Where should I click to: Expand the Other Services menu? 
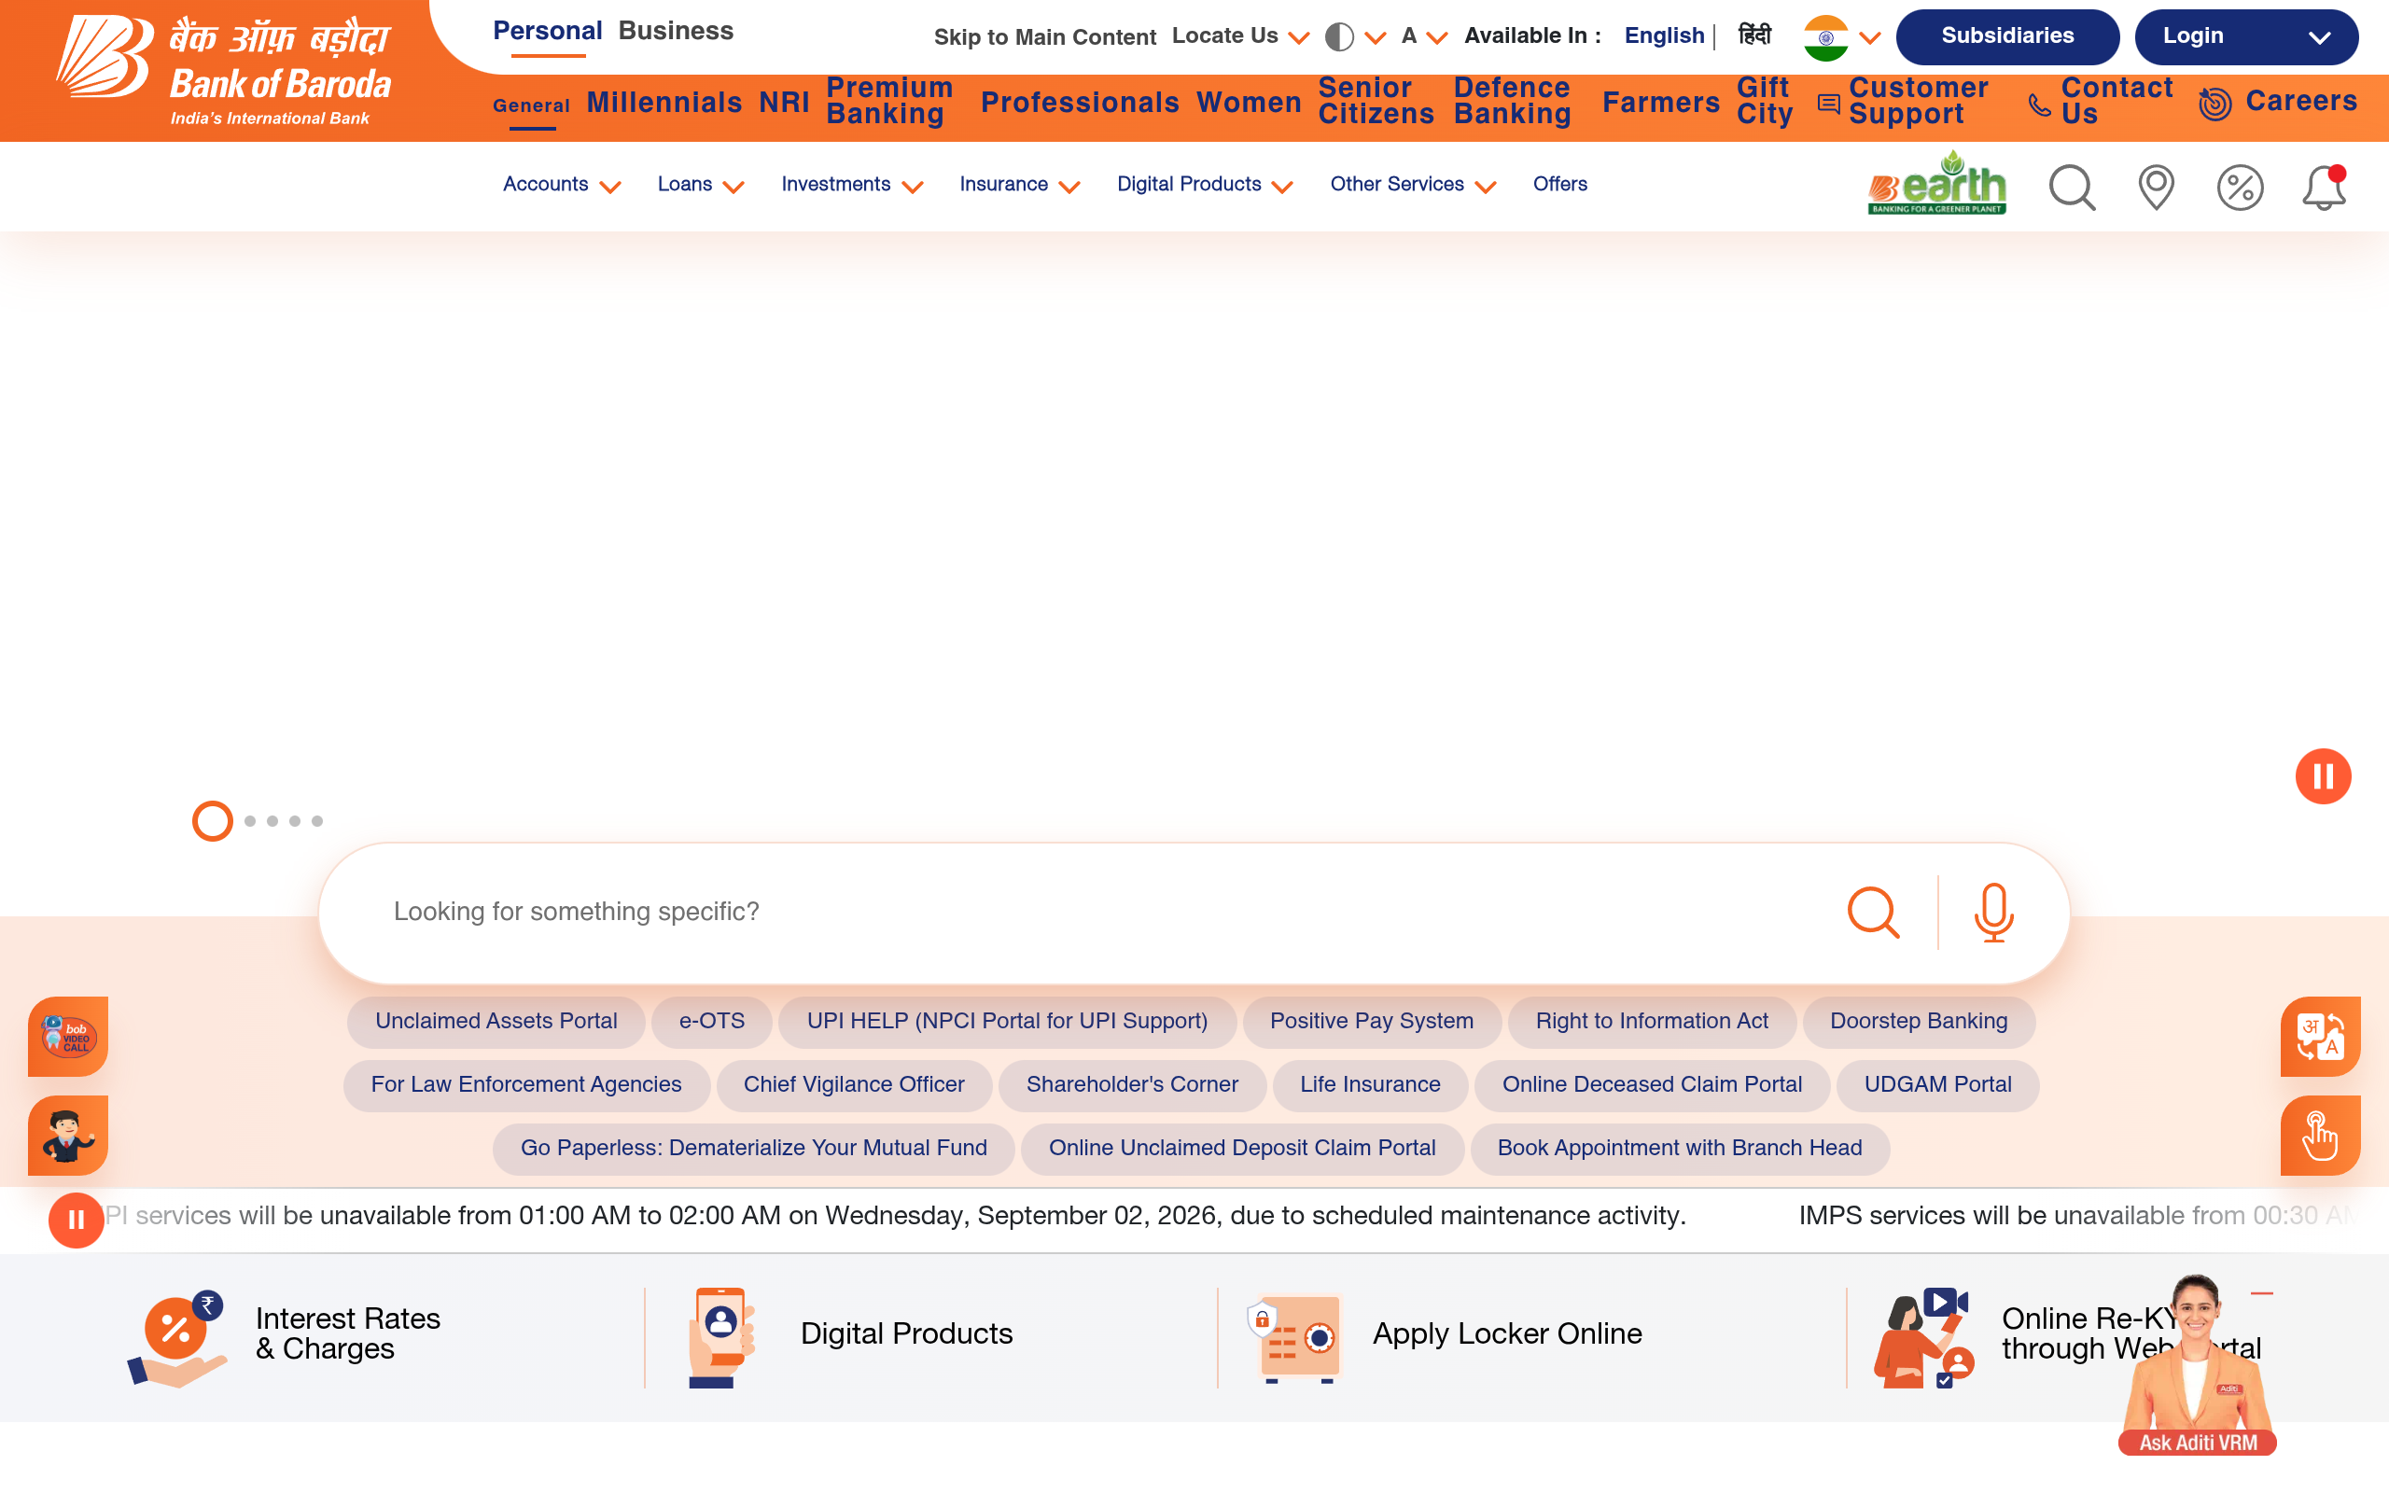pos(1413,185)
